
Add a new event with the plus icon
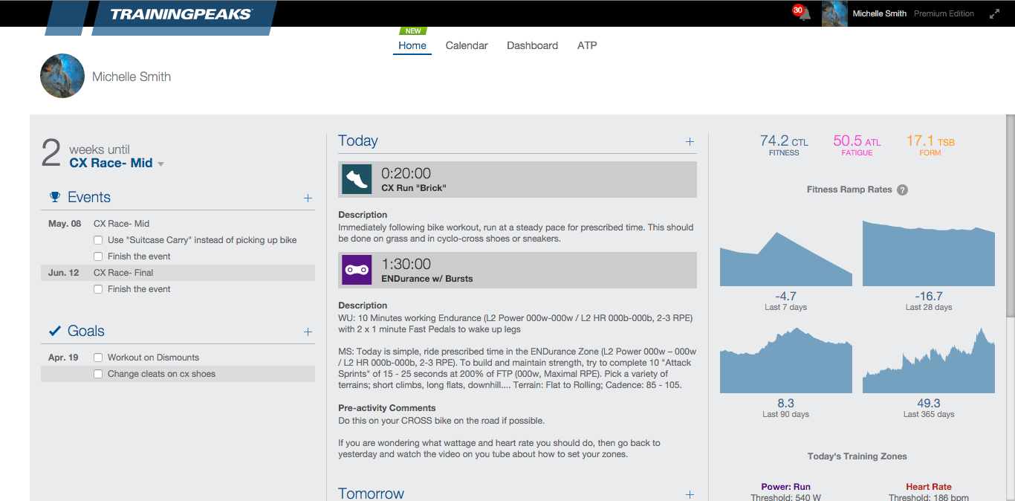308,198
